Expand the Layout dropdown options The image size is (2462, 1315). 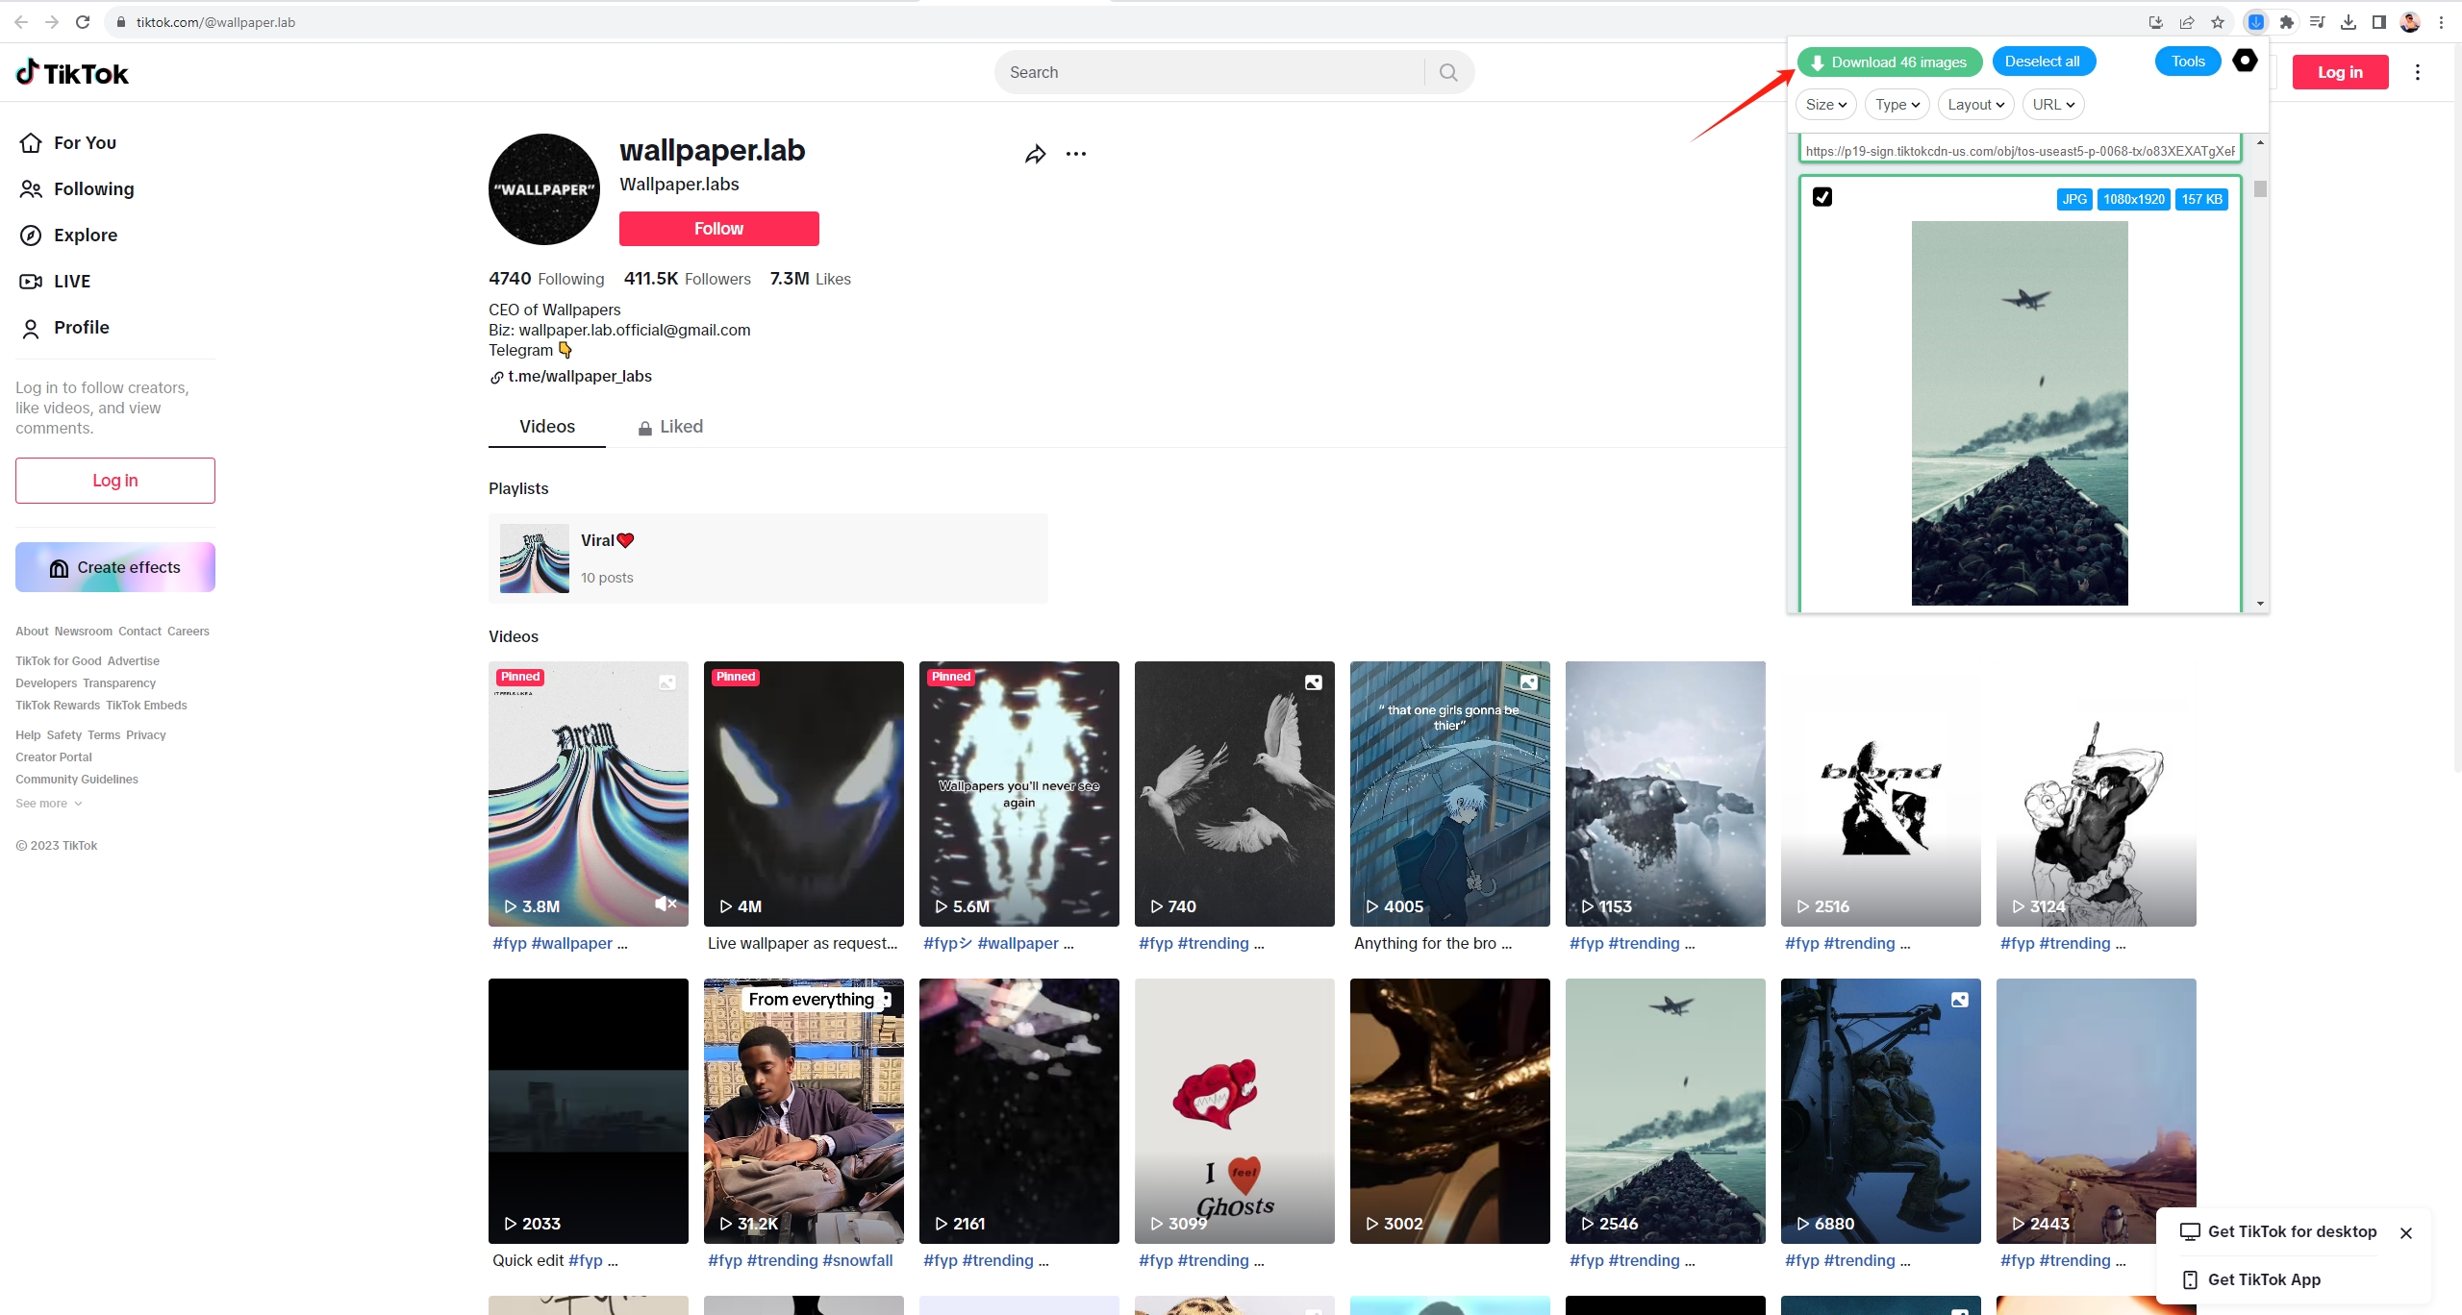click(x=1976, y=104)
